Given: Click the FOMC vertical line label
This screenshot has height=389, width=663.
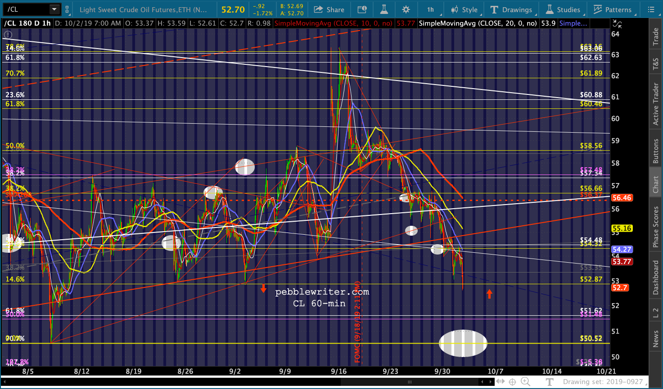Looking at the screenshot, I should point(358,322).
